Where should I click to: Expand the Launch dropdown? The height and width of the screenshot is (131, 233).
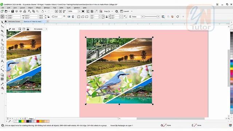pyautogui.click(x=132, y=11)
